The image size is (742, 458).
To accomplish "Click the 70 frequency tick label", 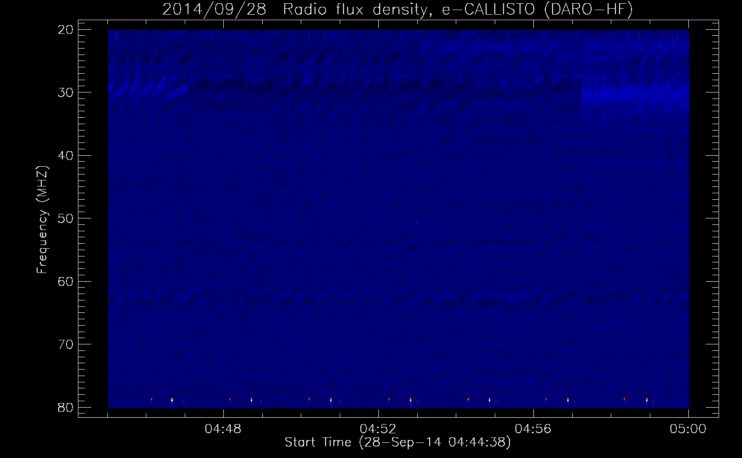I will [66, 344].
